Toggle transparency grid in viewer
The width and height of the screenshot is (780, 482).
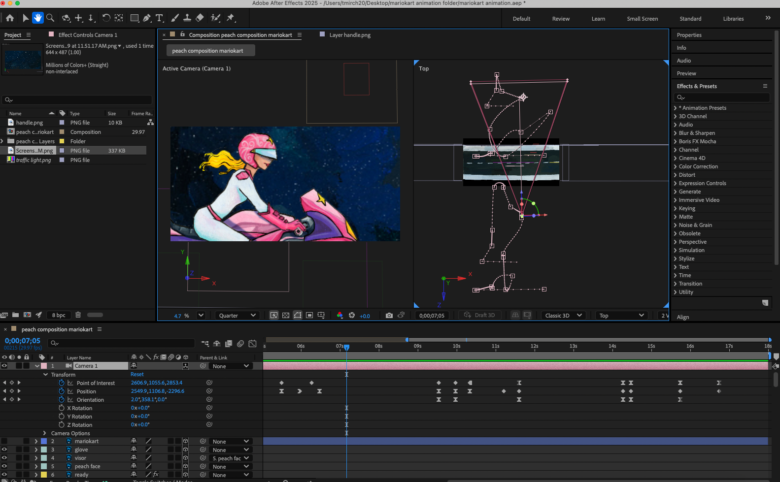pos(286,316)
